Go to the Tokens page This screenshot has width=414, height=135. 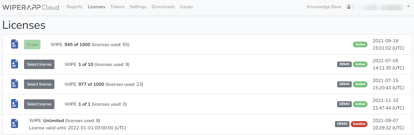117,7
